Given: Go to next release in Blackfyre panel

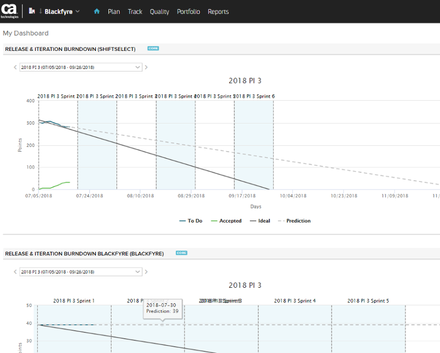Looking at the screenshot, I should (x=146, y=272).
